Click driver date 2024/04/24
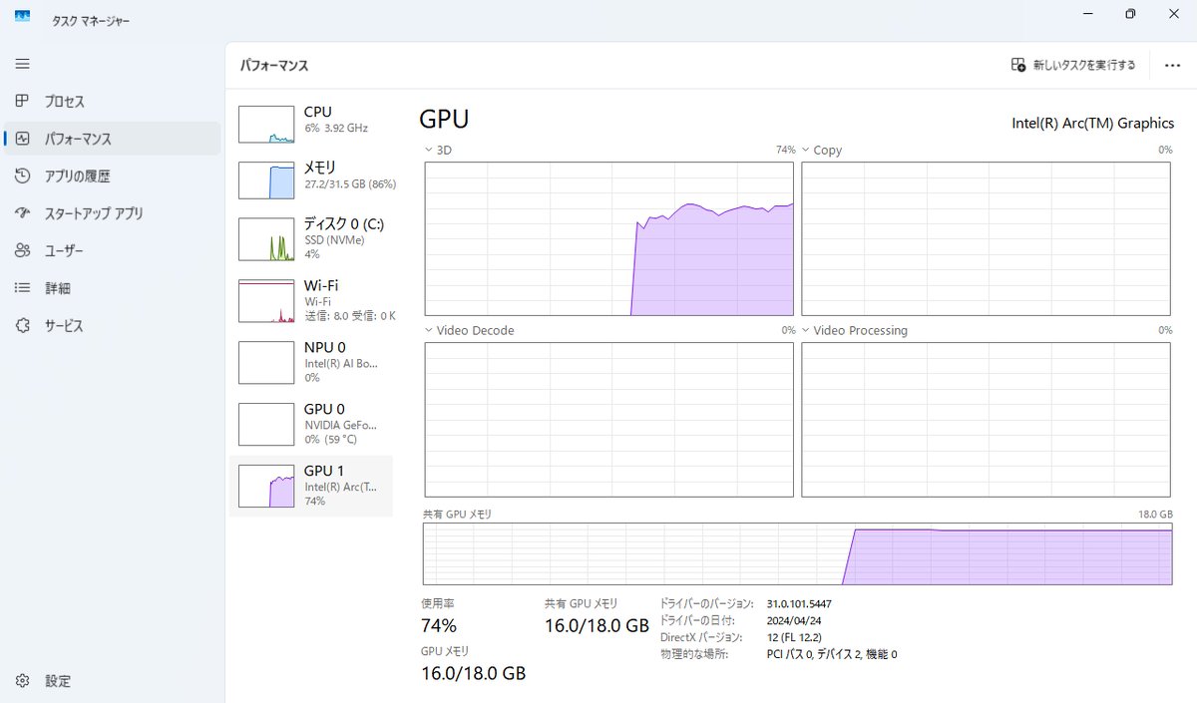The image size is (1197, 703). (x=794, y=620)
